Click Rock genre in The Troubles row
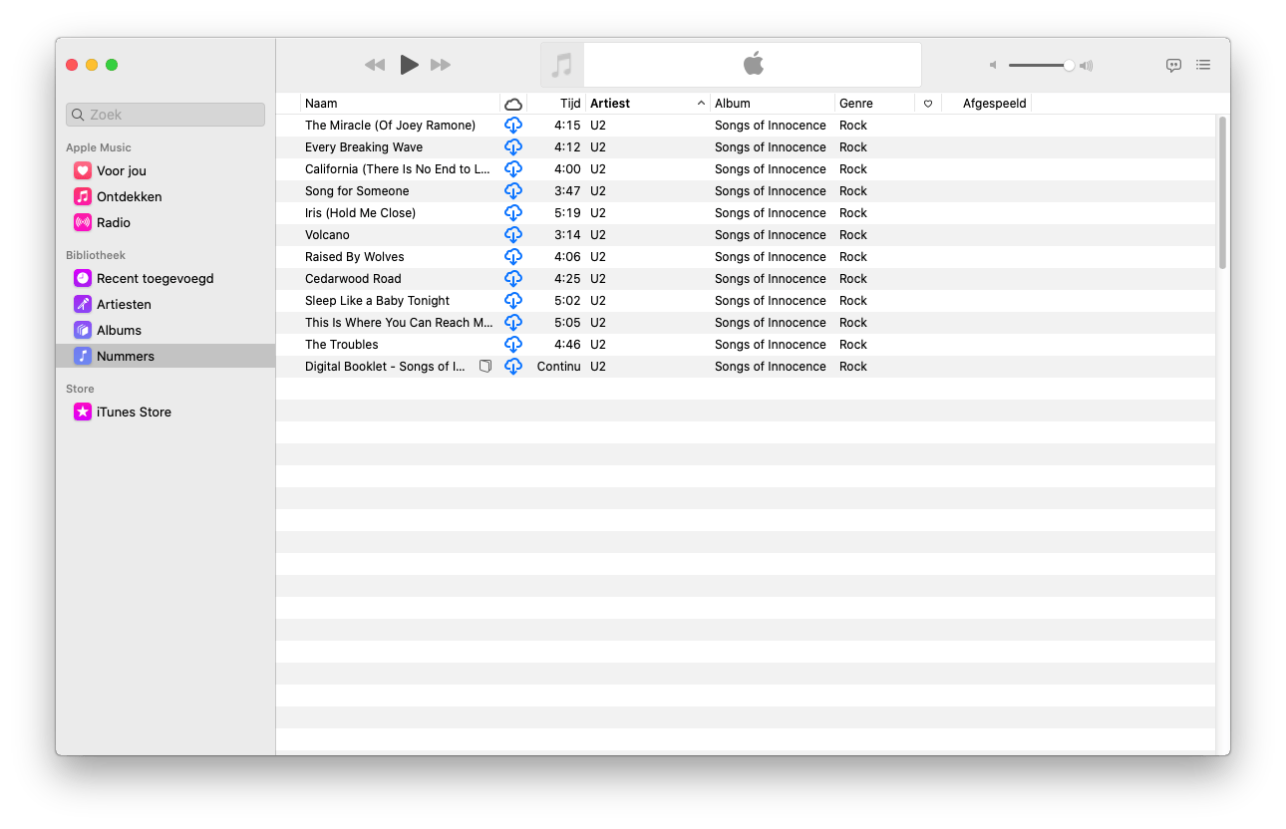The image size is (1286, 829). (853, 345)
